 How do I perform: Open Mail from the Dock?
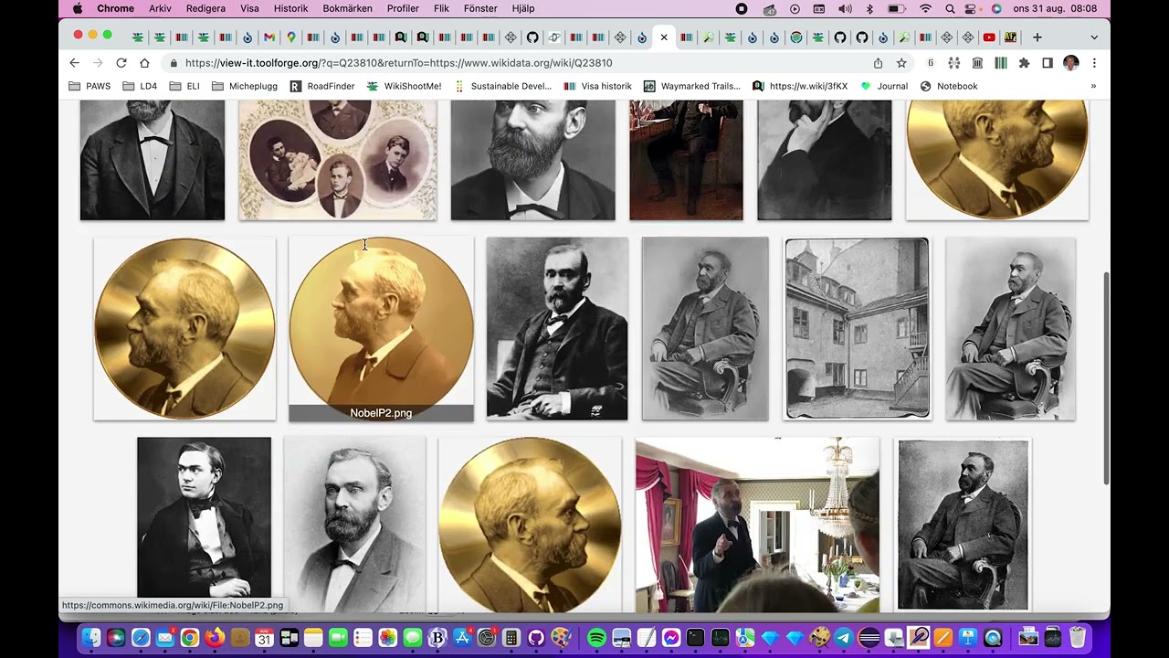pyautogui.click(x=165, y=638)
